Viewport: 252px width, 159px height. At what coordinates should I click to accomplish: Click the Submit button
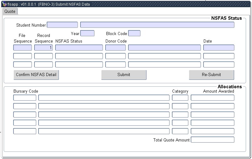click(x=124, y=75)
